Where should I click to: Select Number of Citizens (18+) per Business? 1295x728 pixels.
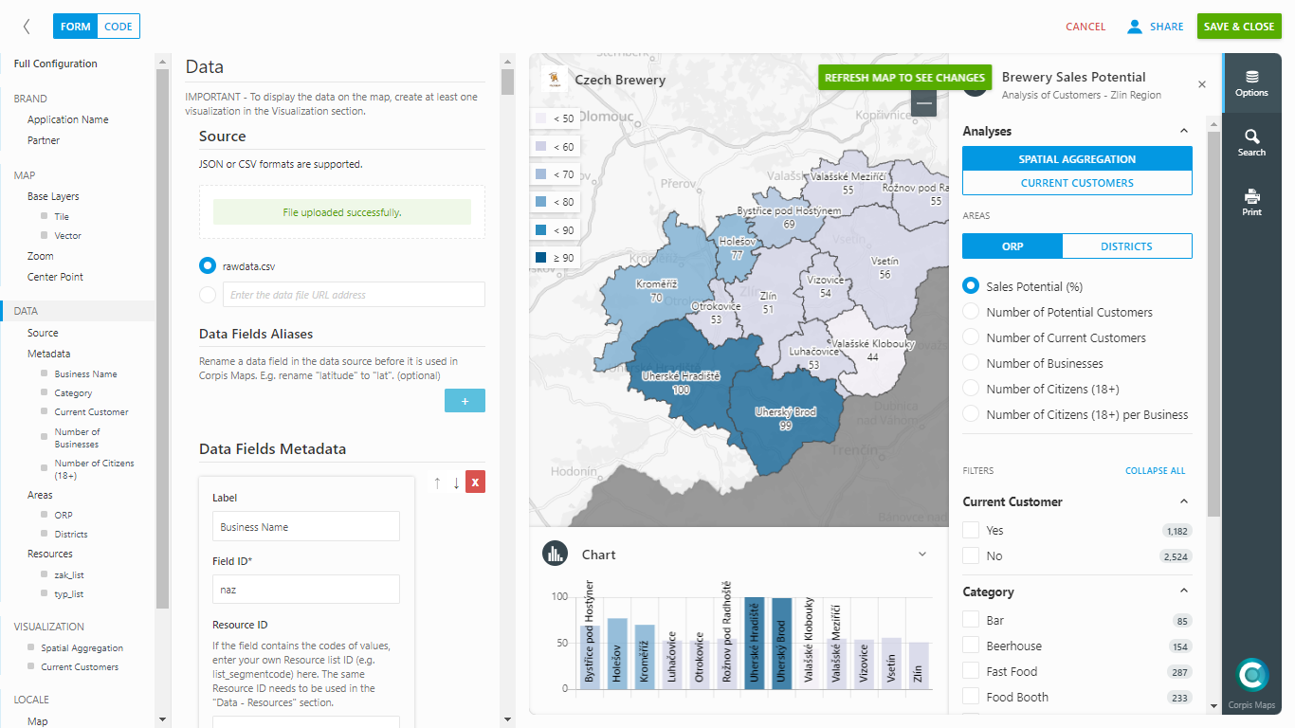point(971,414)
